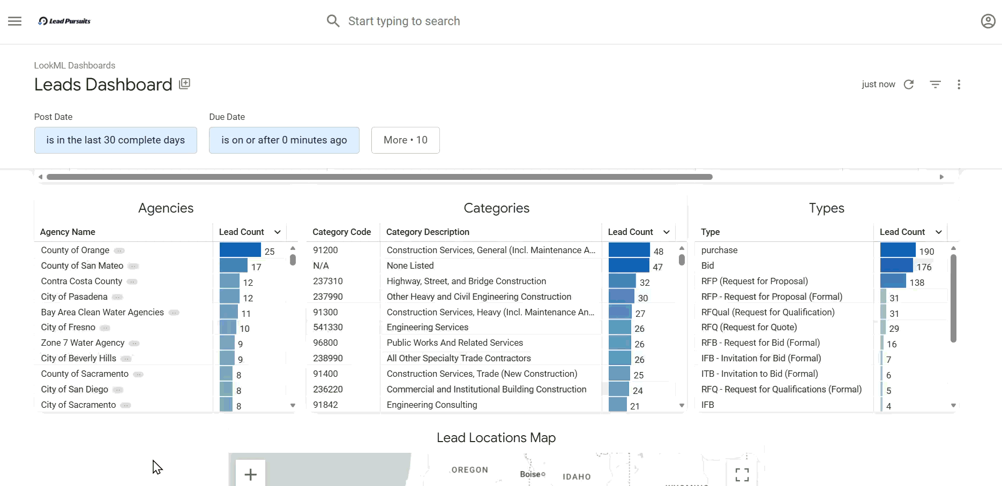This screenshot has height=486, width=1002.
Task: Click the Lead Pursuits logo
Action: 64,21
